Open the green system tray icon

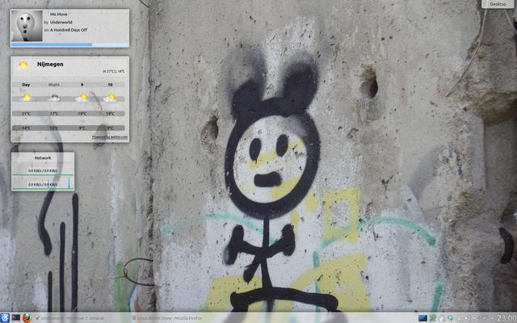pyautogui.click(x=433, y=318)
